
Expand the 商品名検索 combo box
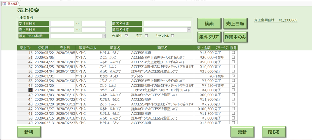189,30
